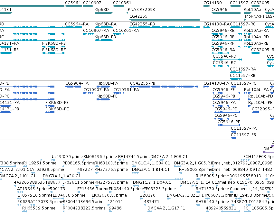Screen dimensions: 274x213
Task: Select the bs49f09.5prime EST label
Action: point(67,157)
